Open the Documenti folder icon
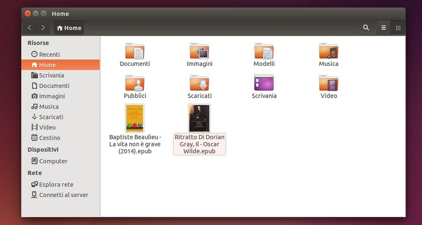The width and height of the screenshot is (422, 225). pyautogui.click(x=135, y=51)
